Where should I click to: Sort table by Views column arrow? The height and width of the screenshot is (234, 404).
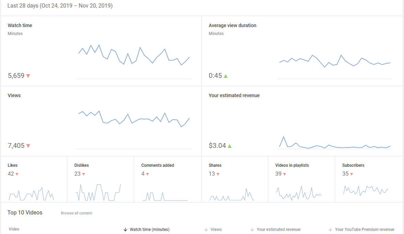tap(206, 229)
